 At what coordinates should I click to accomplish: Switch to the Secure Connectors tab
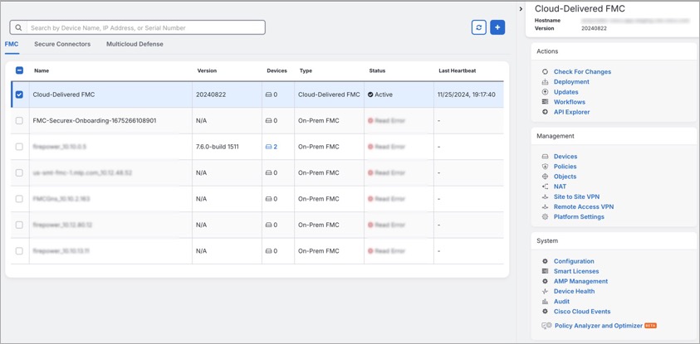pyautogui.click(x=62, y=44)
